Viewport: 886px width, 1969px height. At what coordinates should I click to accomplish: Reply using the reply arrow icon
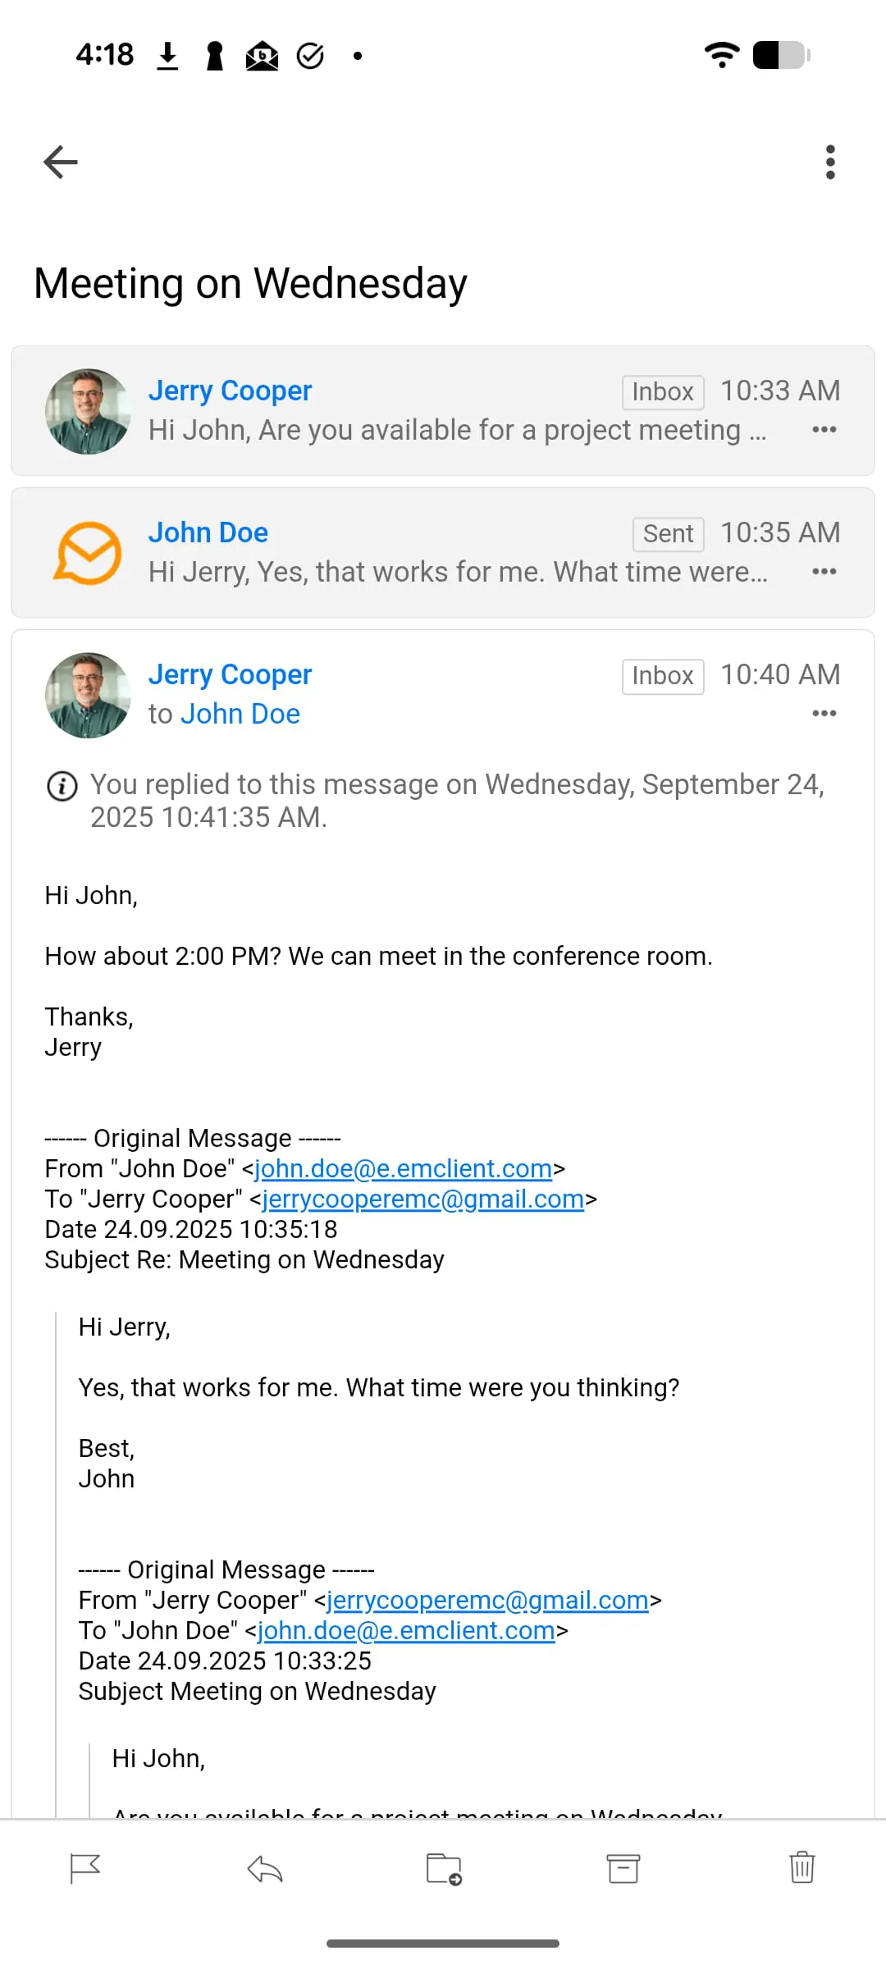click(265, 1869)
